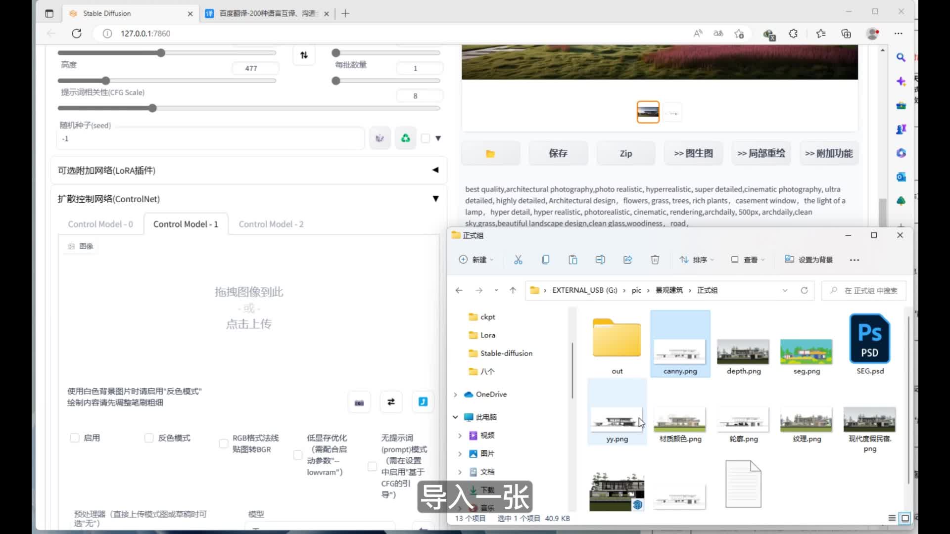The image size is (950, 534).
Task: Switch to Control Model - 2 tab
Action: point(271,224)
